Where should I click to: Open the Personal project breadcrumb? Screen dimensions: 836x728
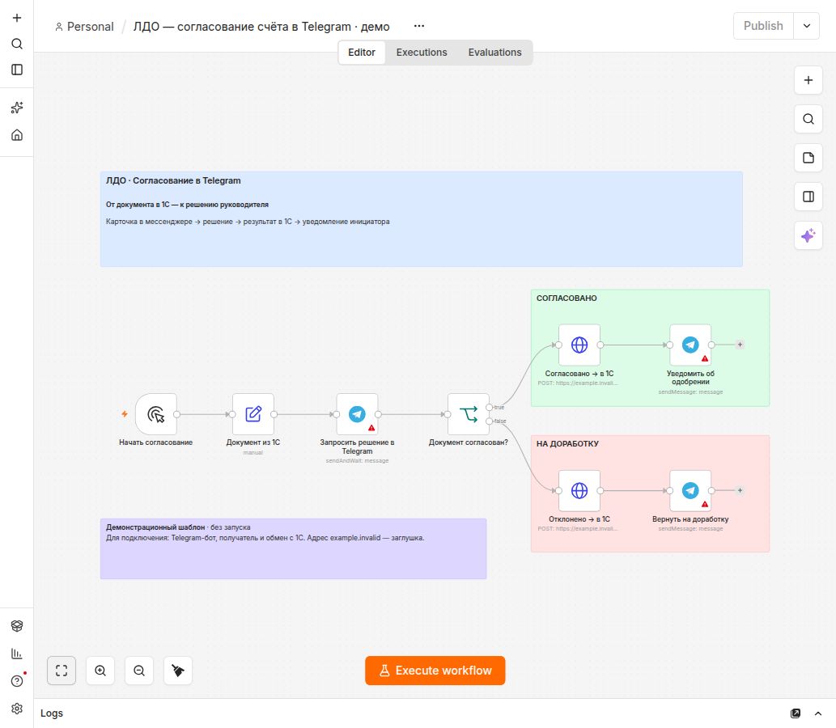(x=85, y=27)
